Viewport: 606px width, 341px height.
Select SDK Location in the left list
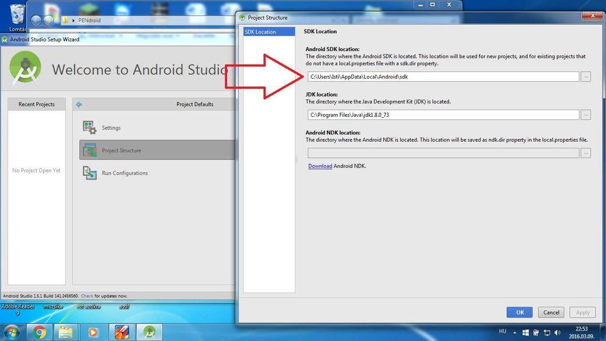tap(269, 32)
